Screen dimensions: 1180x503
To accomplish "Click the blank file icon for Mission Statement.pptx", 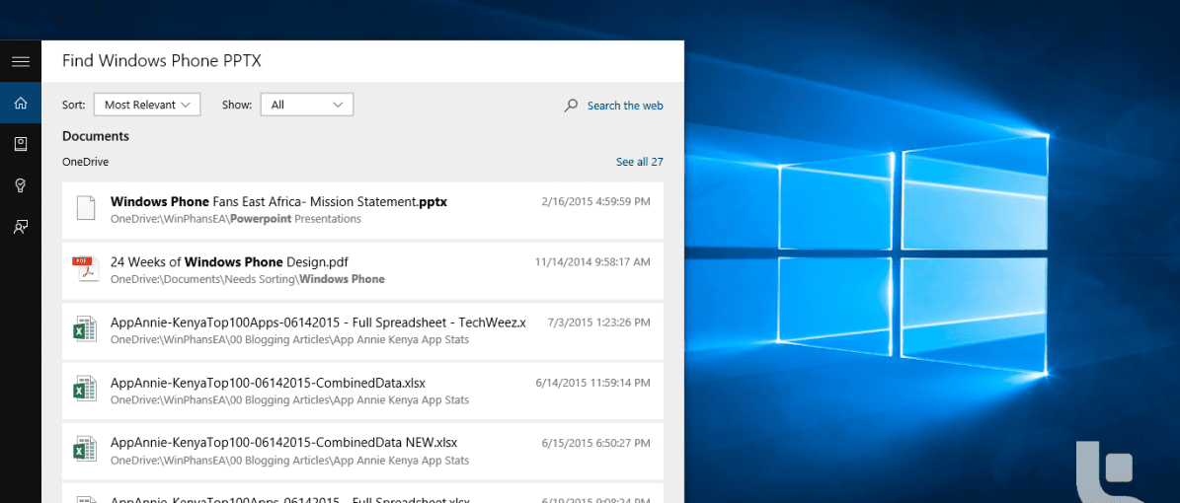I will (x=87, y=208).
